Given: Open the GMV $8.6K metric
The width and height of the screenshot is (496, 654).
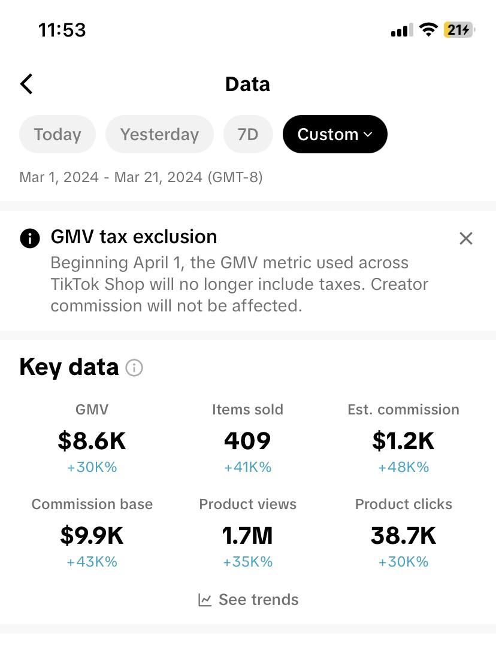Looking at the screenshot, I should (x=92, y=441).
